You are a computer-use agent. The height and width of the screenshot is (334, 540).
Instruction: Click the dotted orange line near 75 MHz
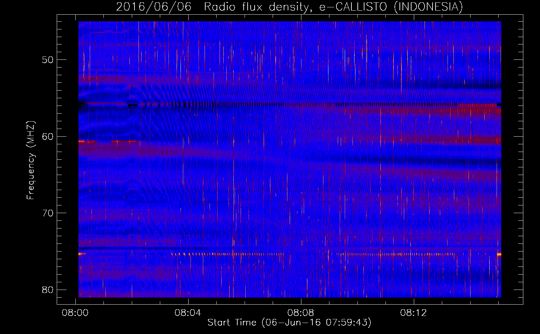click(227, 254)
